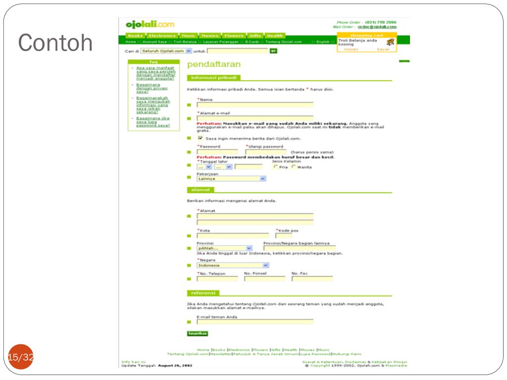
Task: Click the shopping cart trolley icon
Action: point(390,42)
